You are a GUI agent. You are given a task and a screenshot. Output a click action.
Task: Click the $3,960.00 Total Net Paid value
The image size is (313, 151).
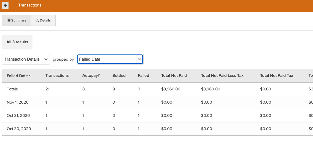171,89
